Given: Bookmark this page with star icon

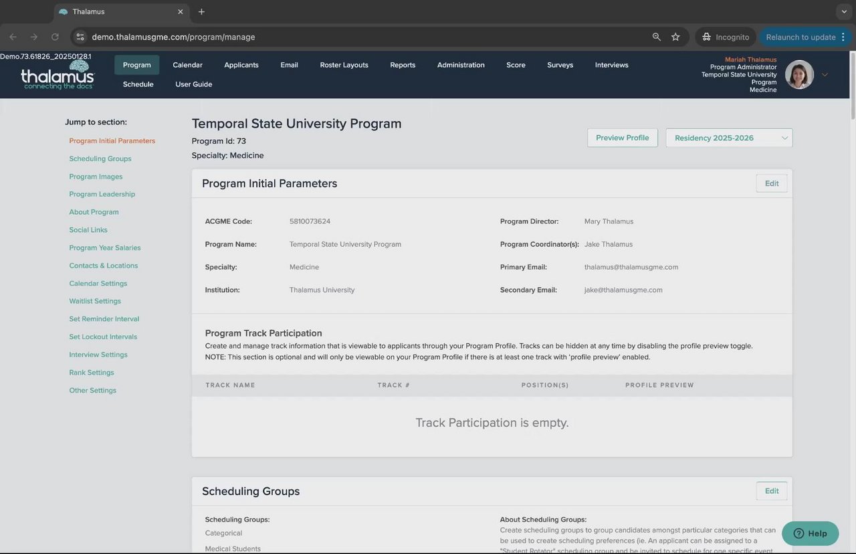Looking at the screenshot, I should tap(675, 37).
